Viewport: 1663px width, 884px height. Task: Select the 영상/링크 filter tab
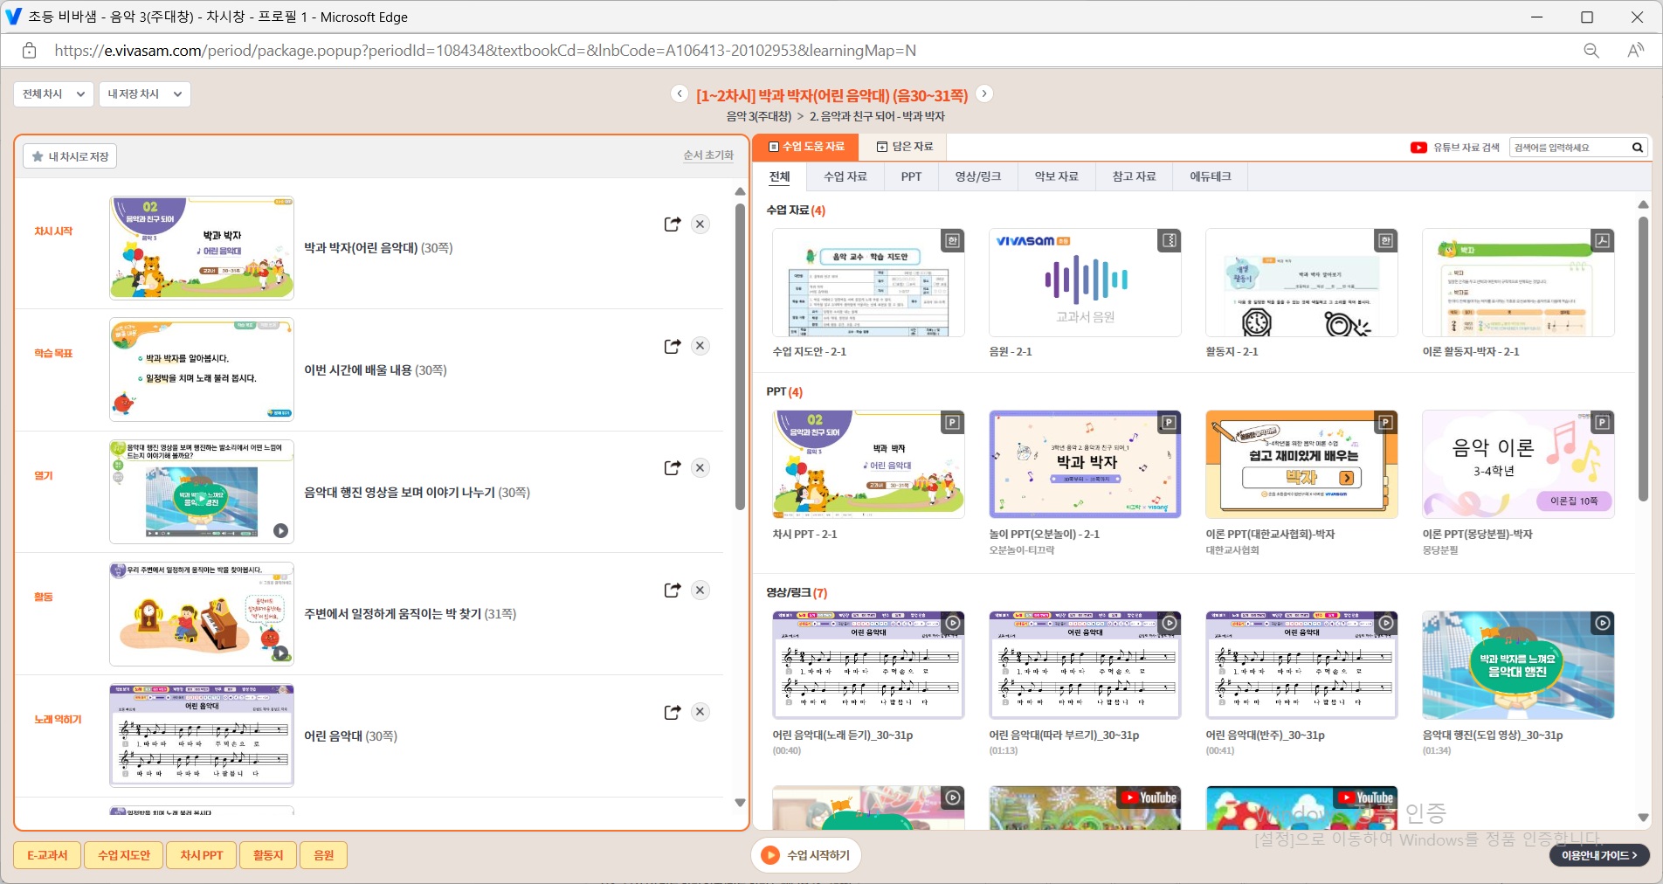click(977, 176)
